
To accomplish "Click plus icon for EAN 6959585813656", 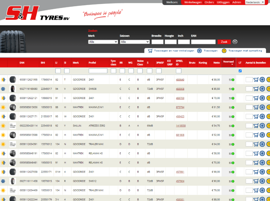I will coord(262,107).
